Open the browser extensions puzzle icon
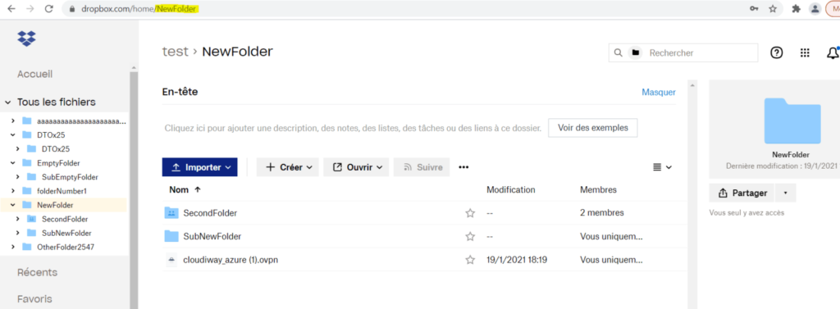The height and width of the screenshot is (309, 840). (796, 8)
